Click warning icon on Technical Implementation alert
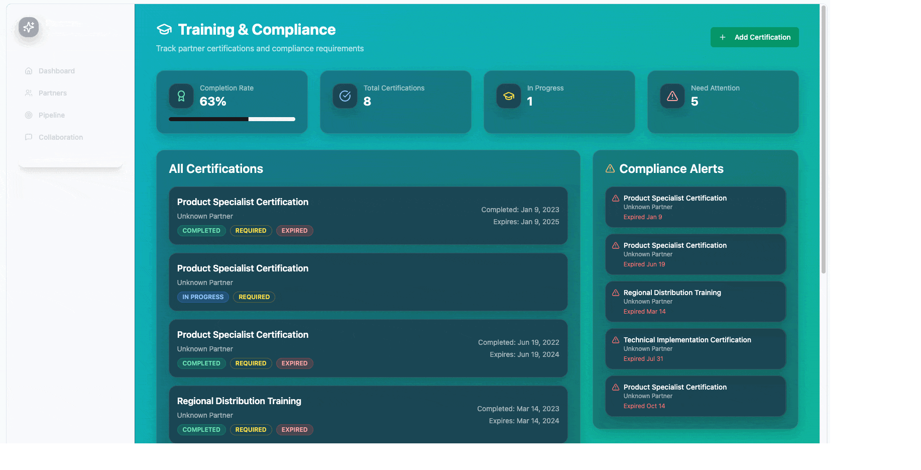 616,340
